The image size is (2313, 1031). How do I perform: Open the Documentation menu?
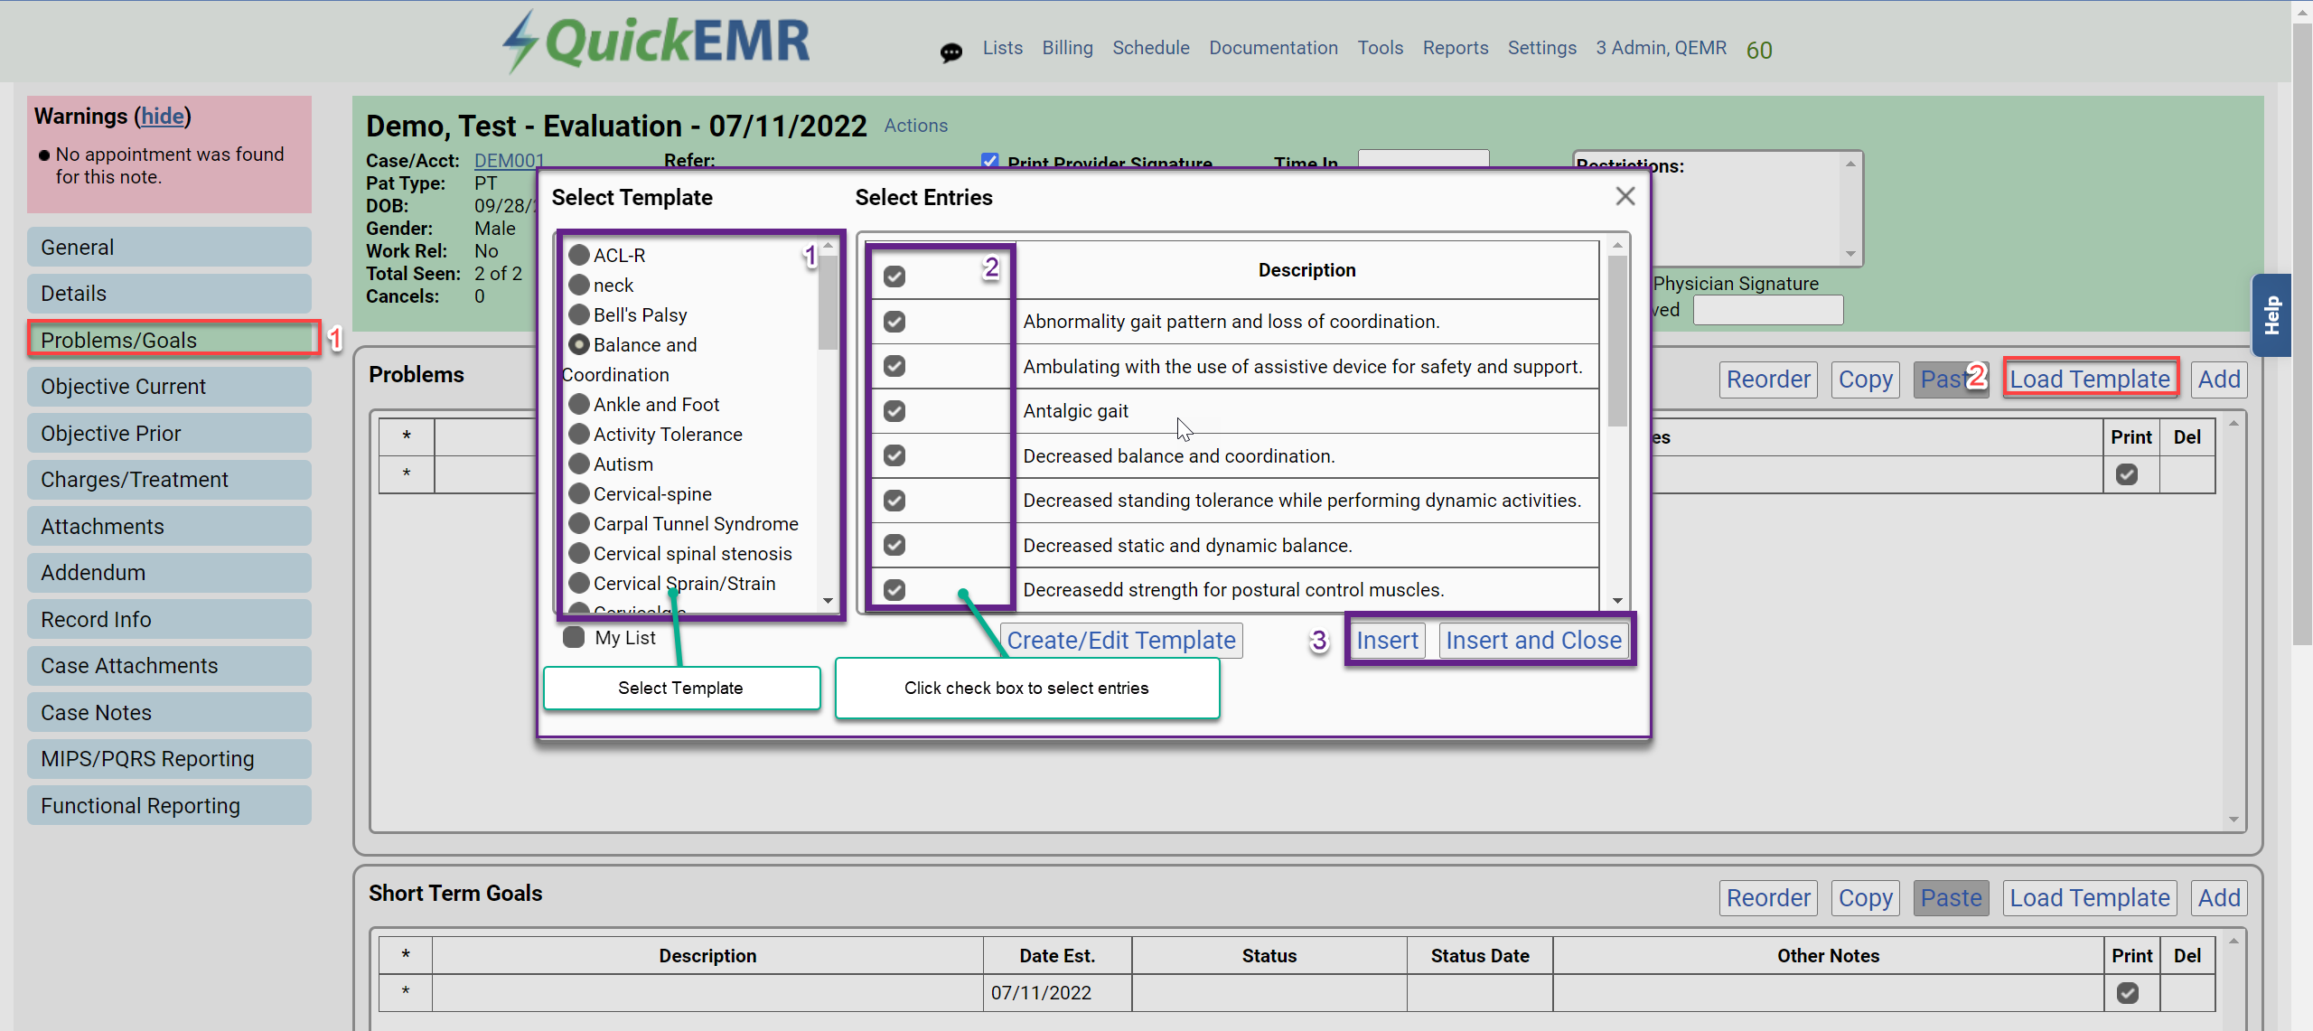pyautogui.click(x=1272, y=48)
